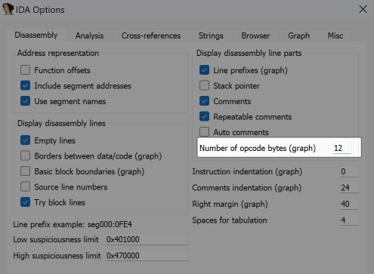Disable Empty lines checkbox
374x274 pixels.
point(25,140)
